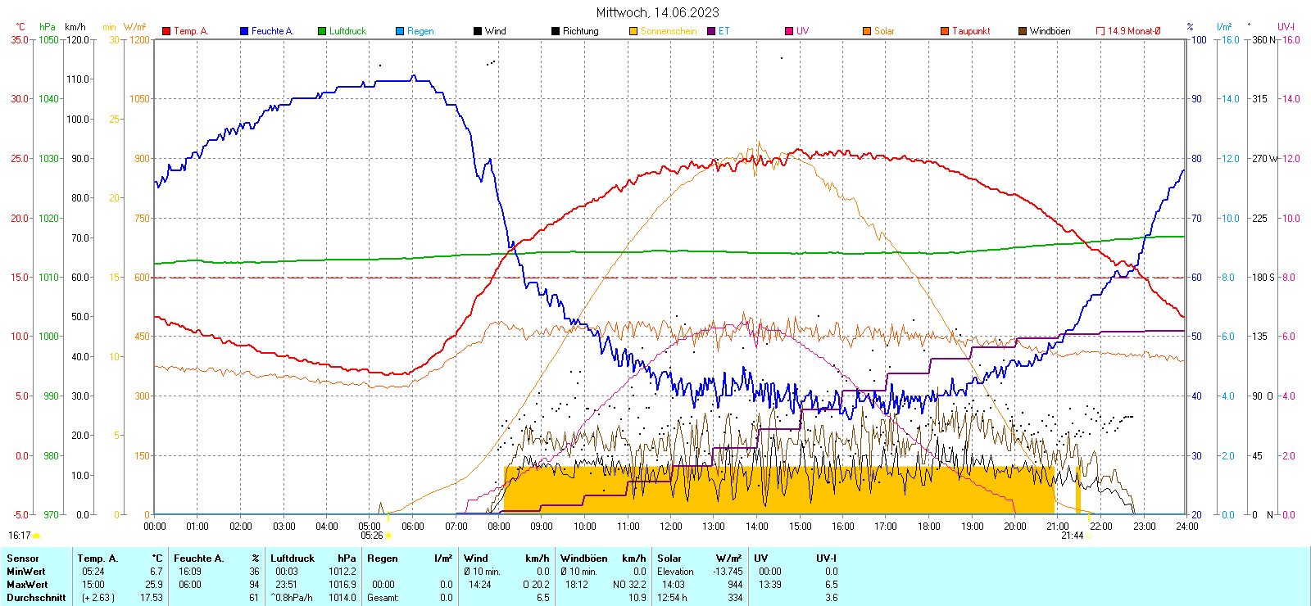Click the pink UV legend marker
Image resolution: width=1311 pixels, height=606 pixels.
pos(789,31)
